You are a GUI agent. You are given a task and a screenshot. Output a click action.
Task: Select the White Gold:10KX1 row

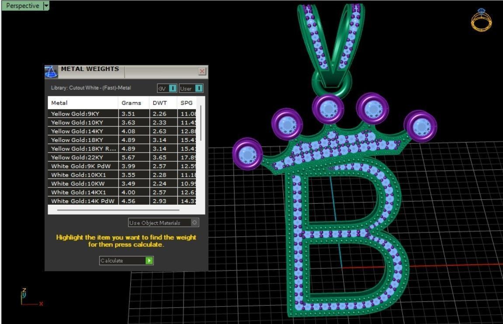(x=122, y=175)
